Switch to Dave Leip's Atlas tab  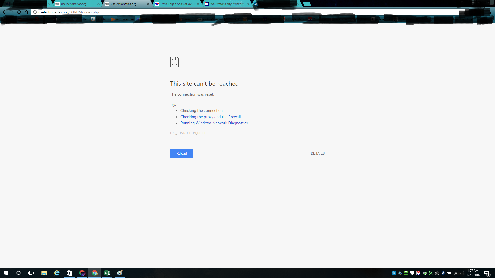coord(176,4)
